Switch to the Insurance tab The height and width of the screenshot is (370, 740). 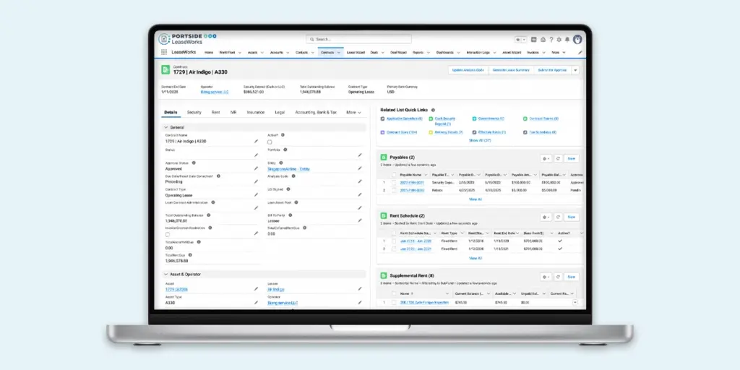point(255,112)
